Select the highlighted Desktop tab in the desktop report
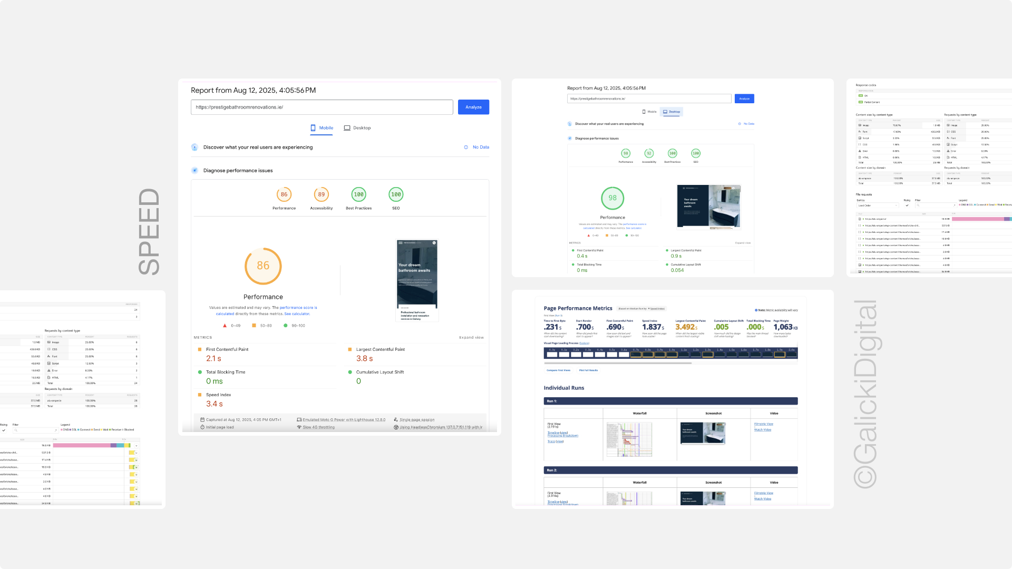This screenshot has width=1012, height=569. point(672,112)
